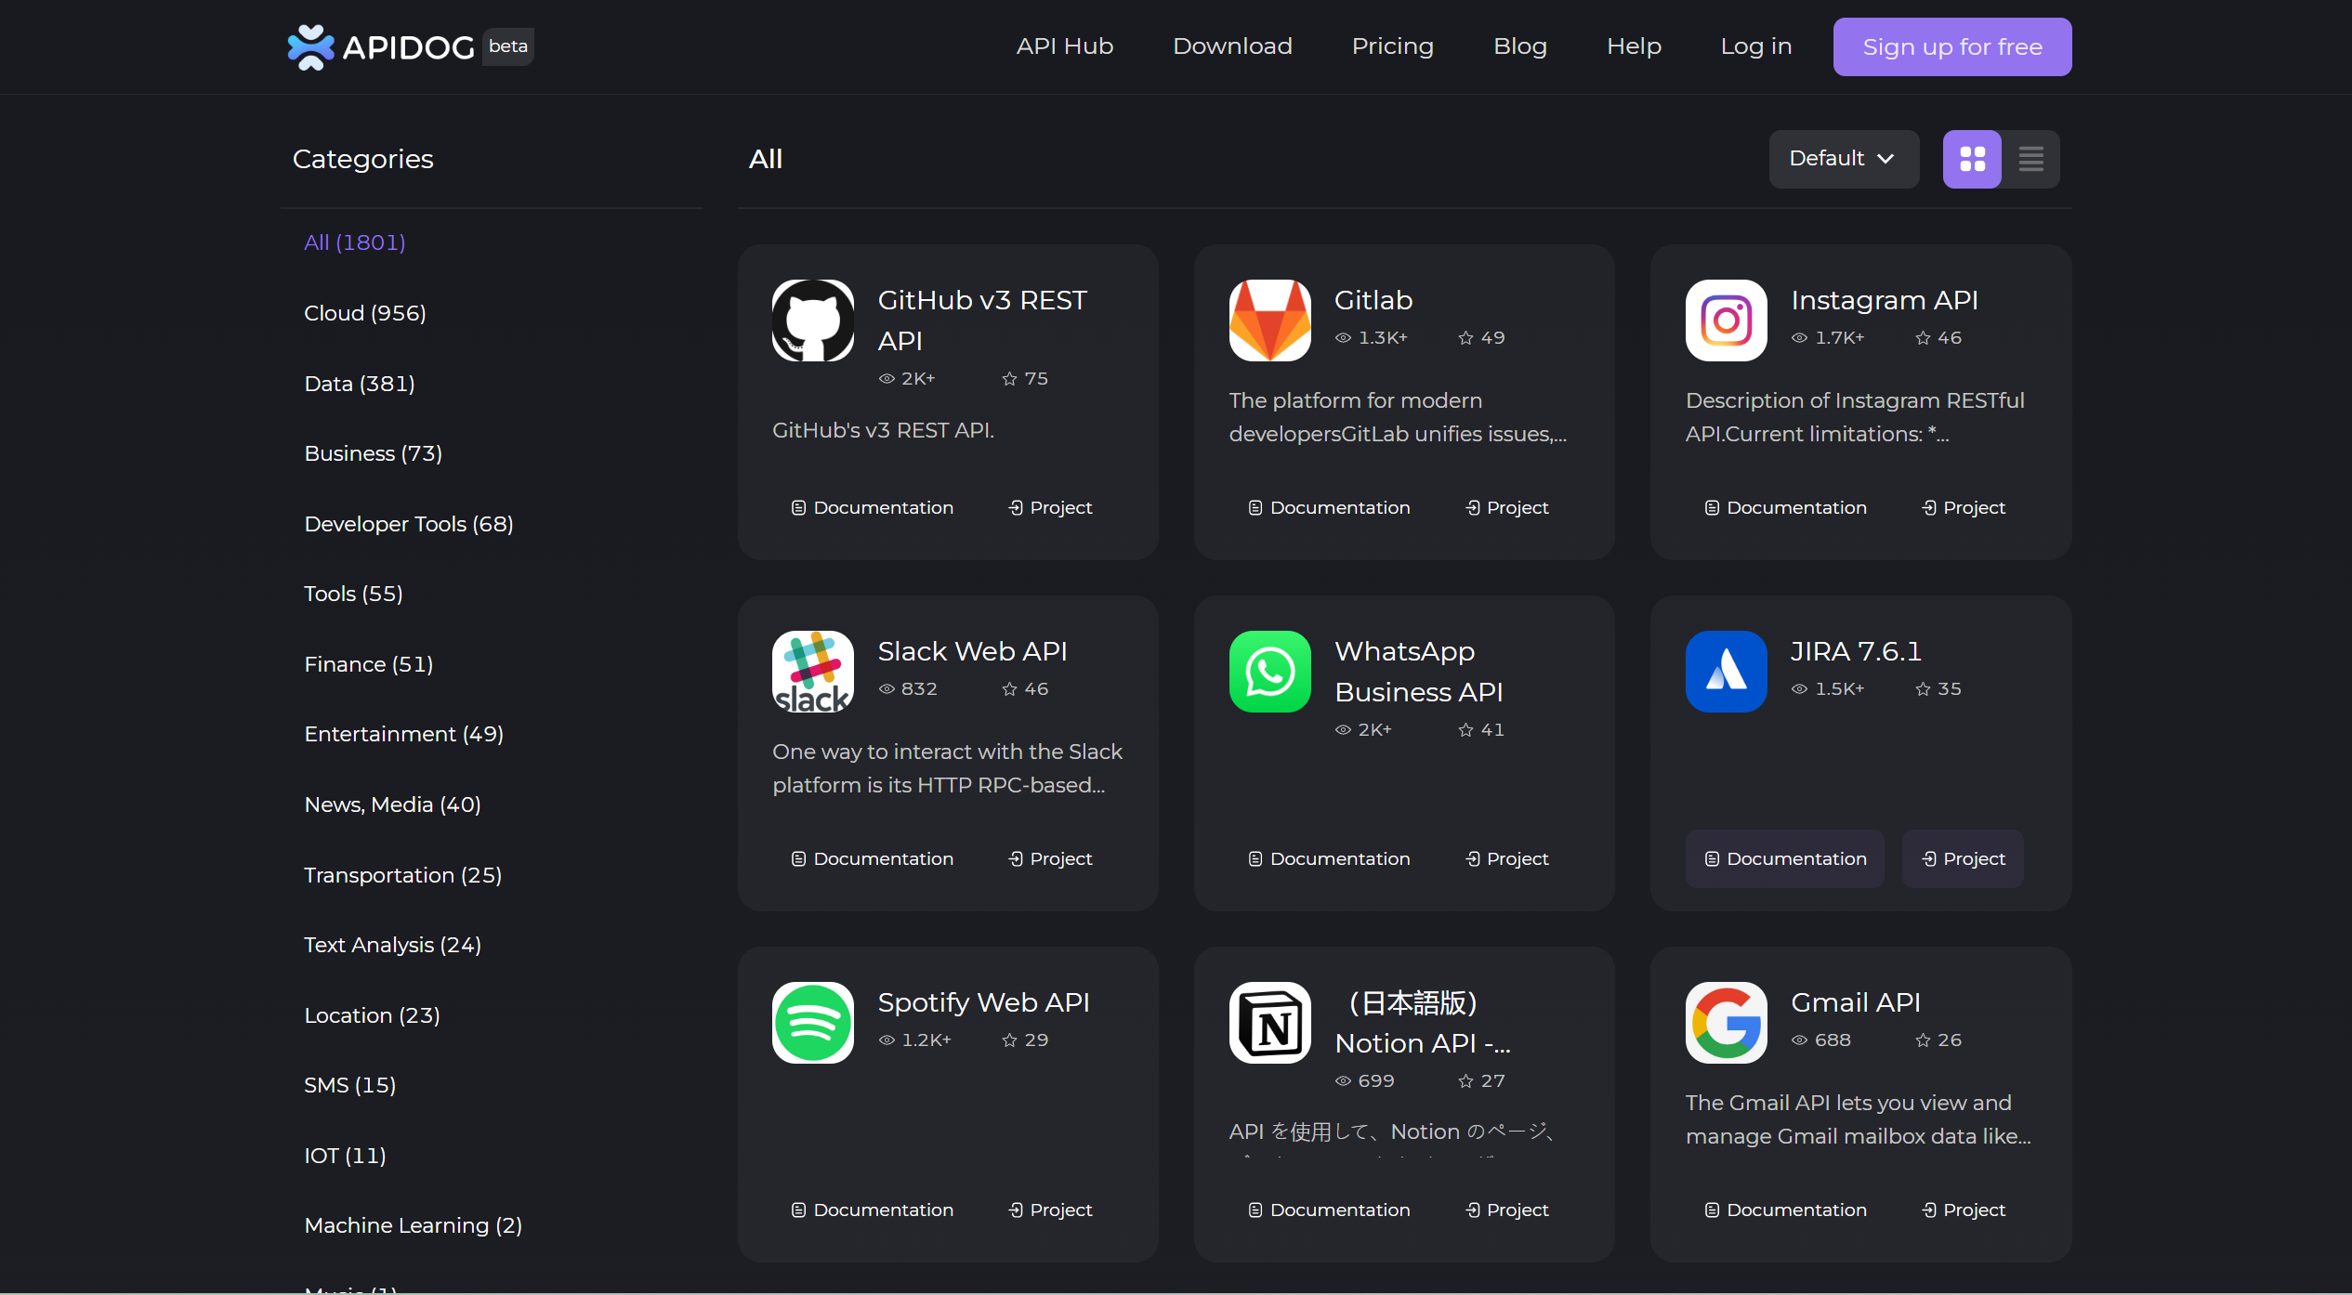Click the JIRA 7.6.1 logo

click(x=1727, y=672)
